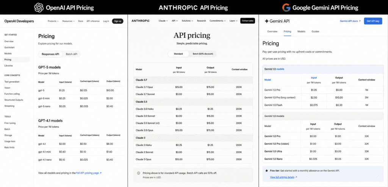Click the Log in link
This screenshot has height=187, width=388.
point(106,21)
